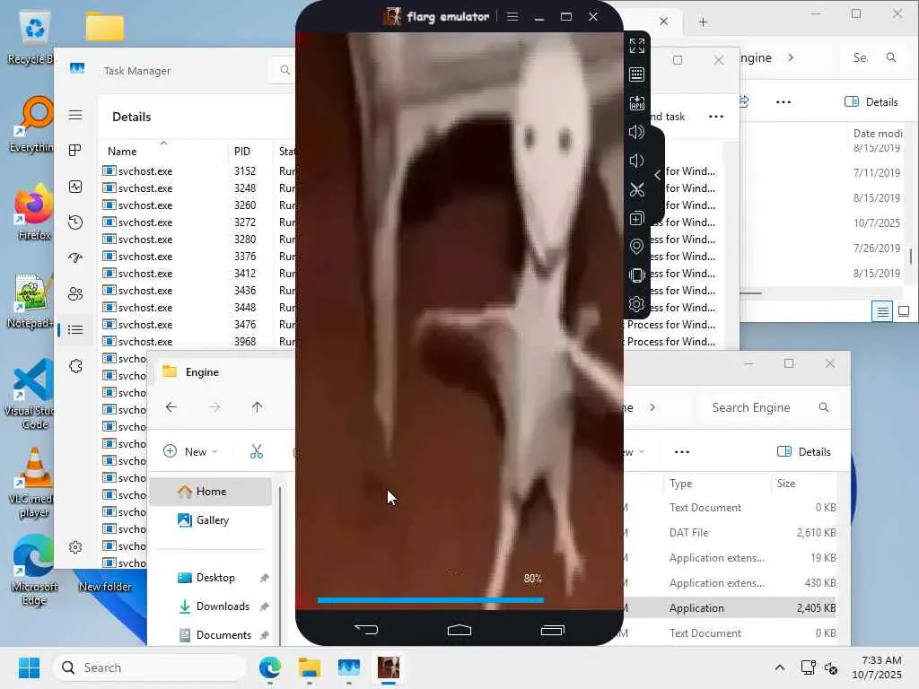Lower emulator volume with speaker-down icon
Screen dimensions: 919x689
(636, 161)
